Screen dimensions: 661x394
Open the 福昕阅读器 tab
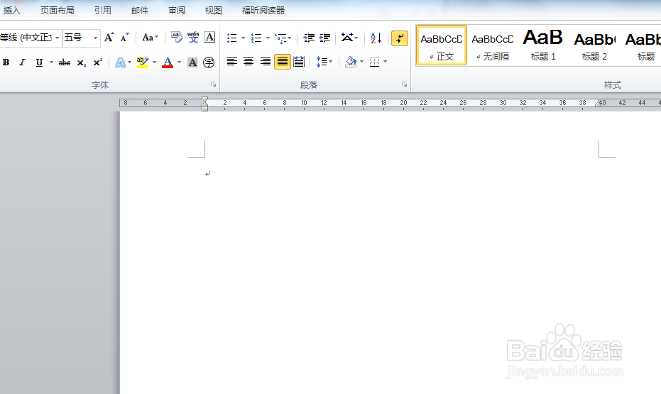(x=263, y=10)
